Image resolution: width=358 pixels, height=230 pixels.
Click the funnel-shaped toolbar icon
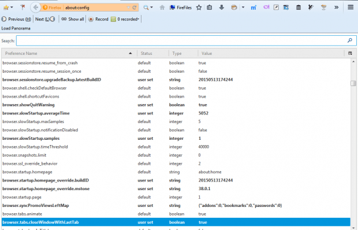click(x=323, y=8)
